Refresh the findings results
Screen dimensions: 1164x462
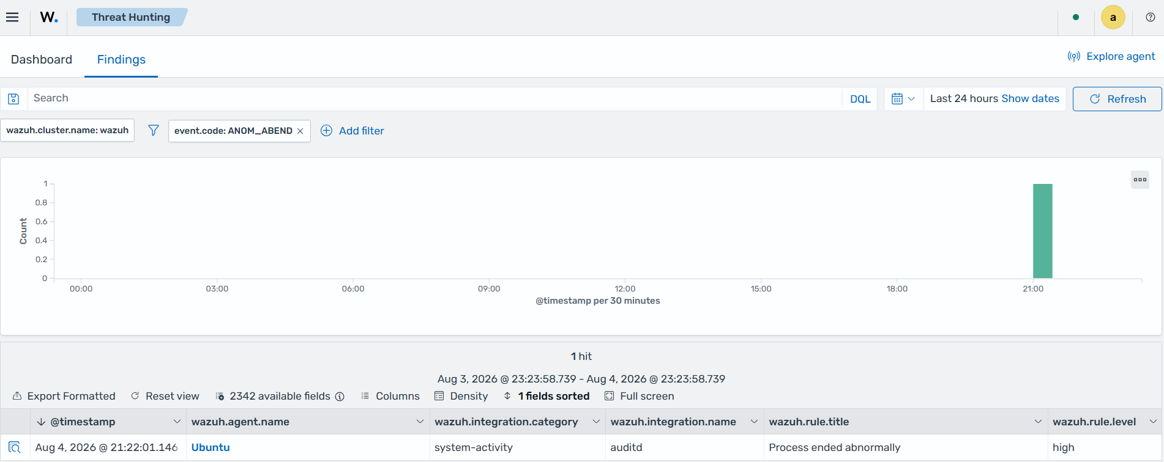[x=1117, y=99]
